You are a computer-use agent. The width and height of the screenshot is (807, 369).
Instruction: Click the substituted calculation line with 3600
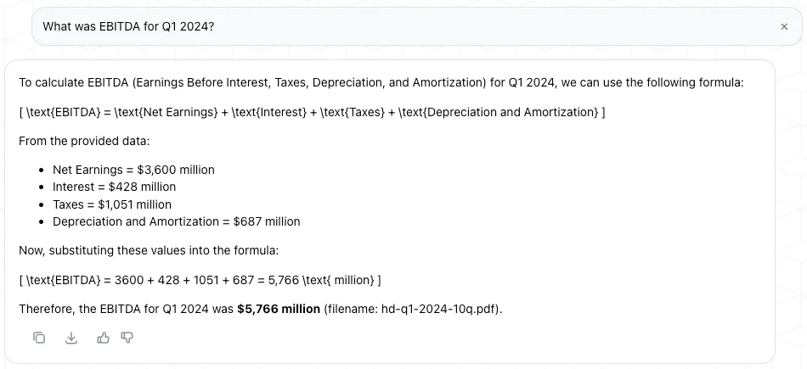coord(200,280)
